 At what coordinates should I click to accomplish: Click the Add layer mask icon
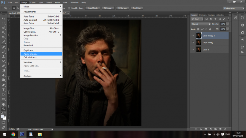click(x=206, y=129)
